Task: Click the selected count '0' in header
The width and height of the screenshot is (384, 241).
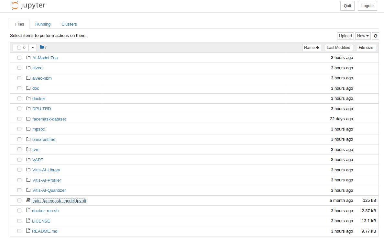Action: click(24, 48)
